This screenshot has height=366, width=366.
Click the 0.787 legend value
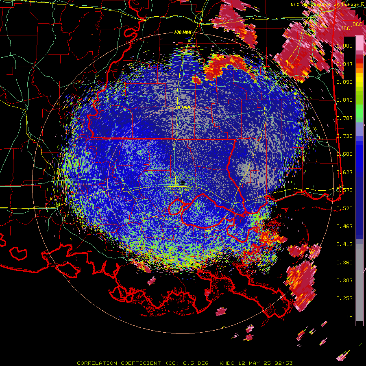coord(344,118)
